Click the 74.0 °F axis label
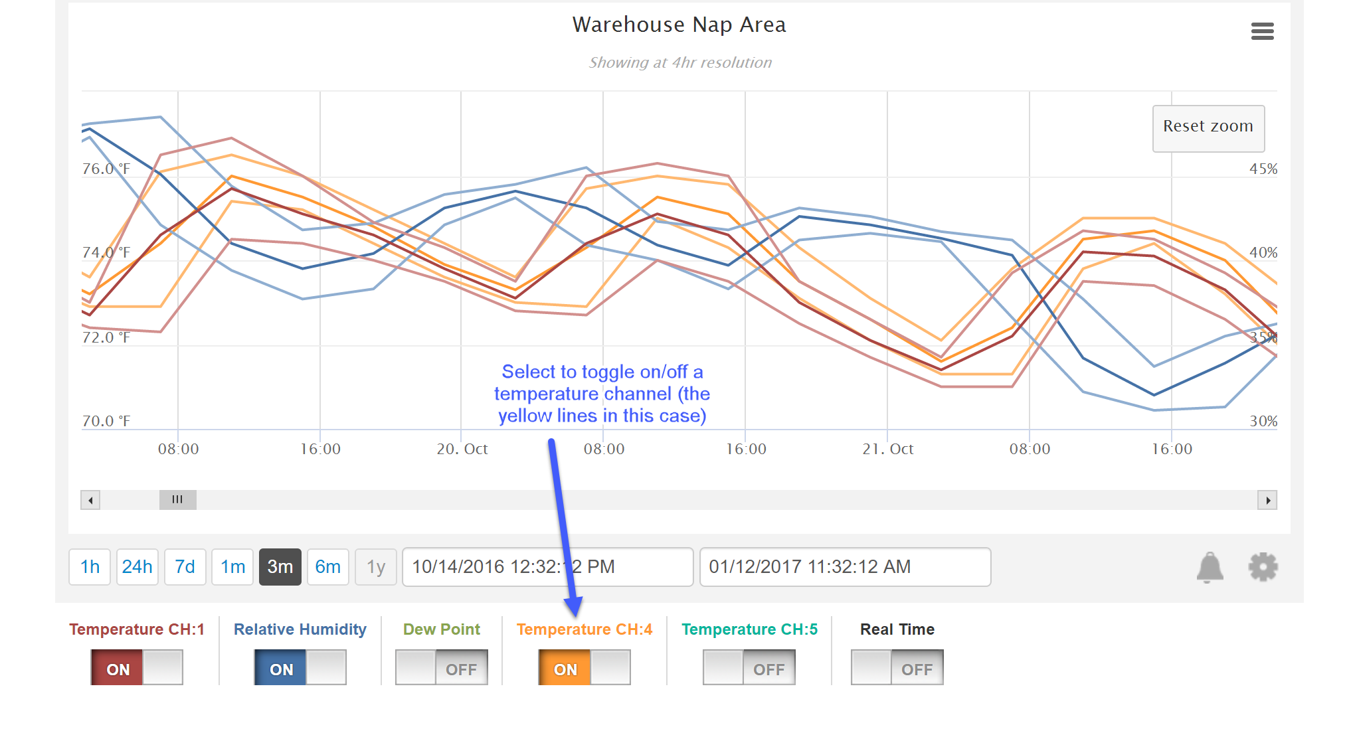This screenshot has width=1351, height=729. click(106, 253)
